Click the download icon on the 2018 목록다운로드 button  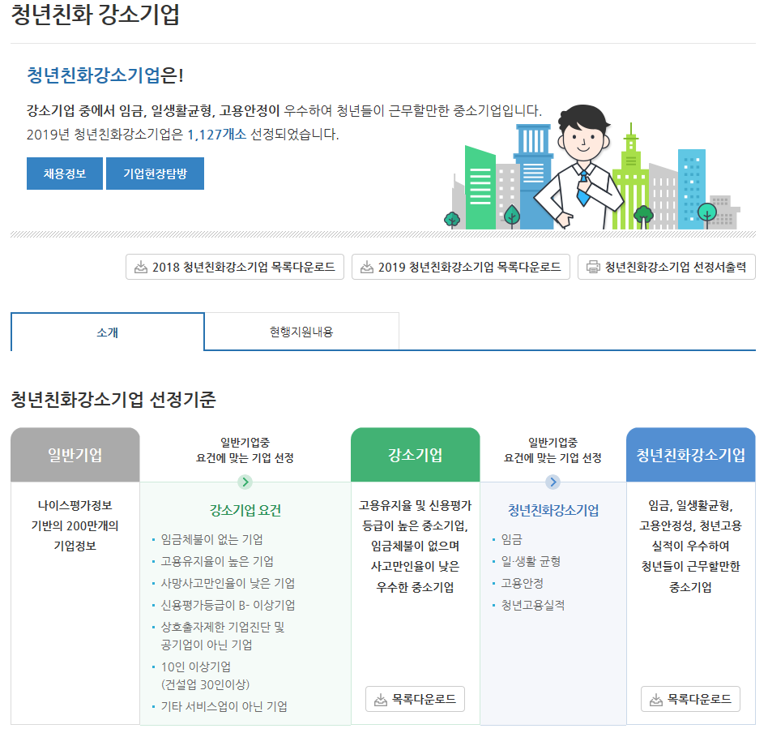coord(141,267)
